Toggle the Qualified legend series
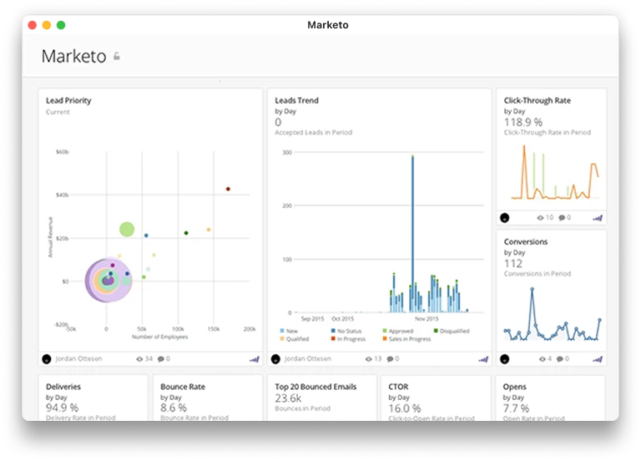 [x=295, y=339]
